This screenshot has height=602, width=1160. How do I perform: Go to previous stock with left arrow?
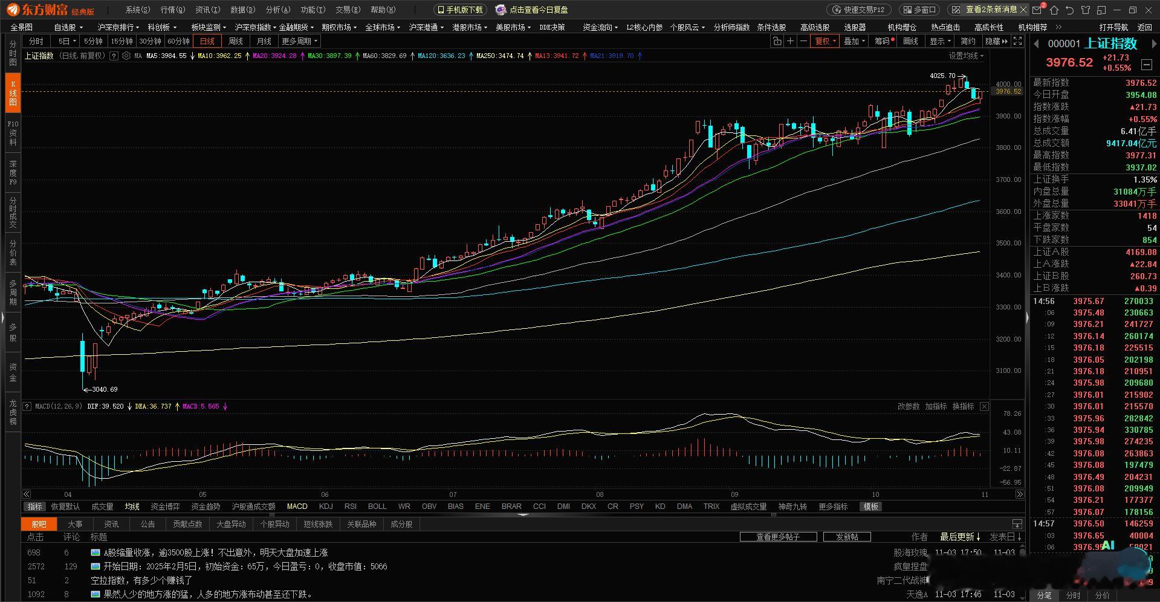(1036, 44)
